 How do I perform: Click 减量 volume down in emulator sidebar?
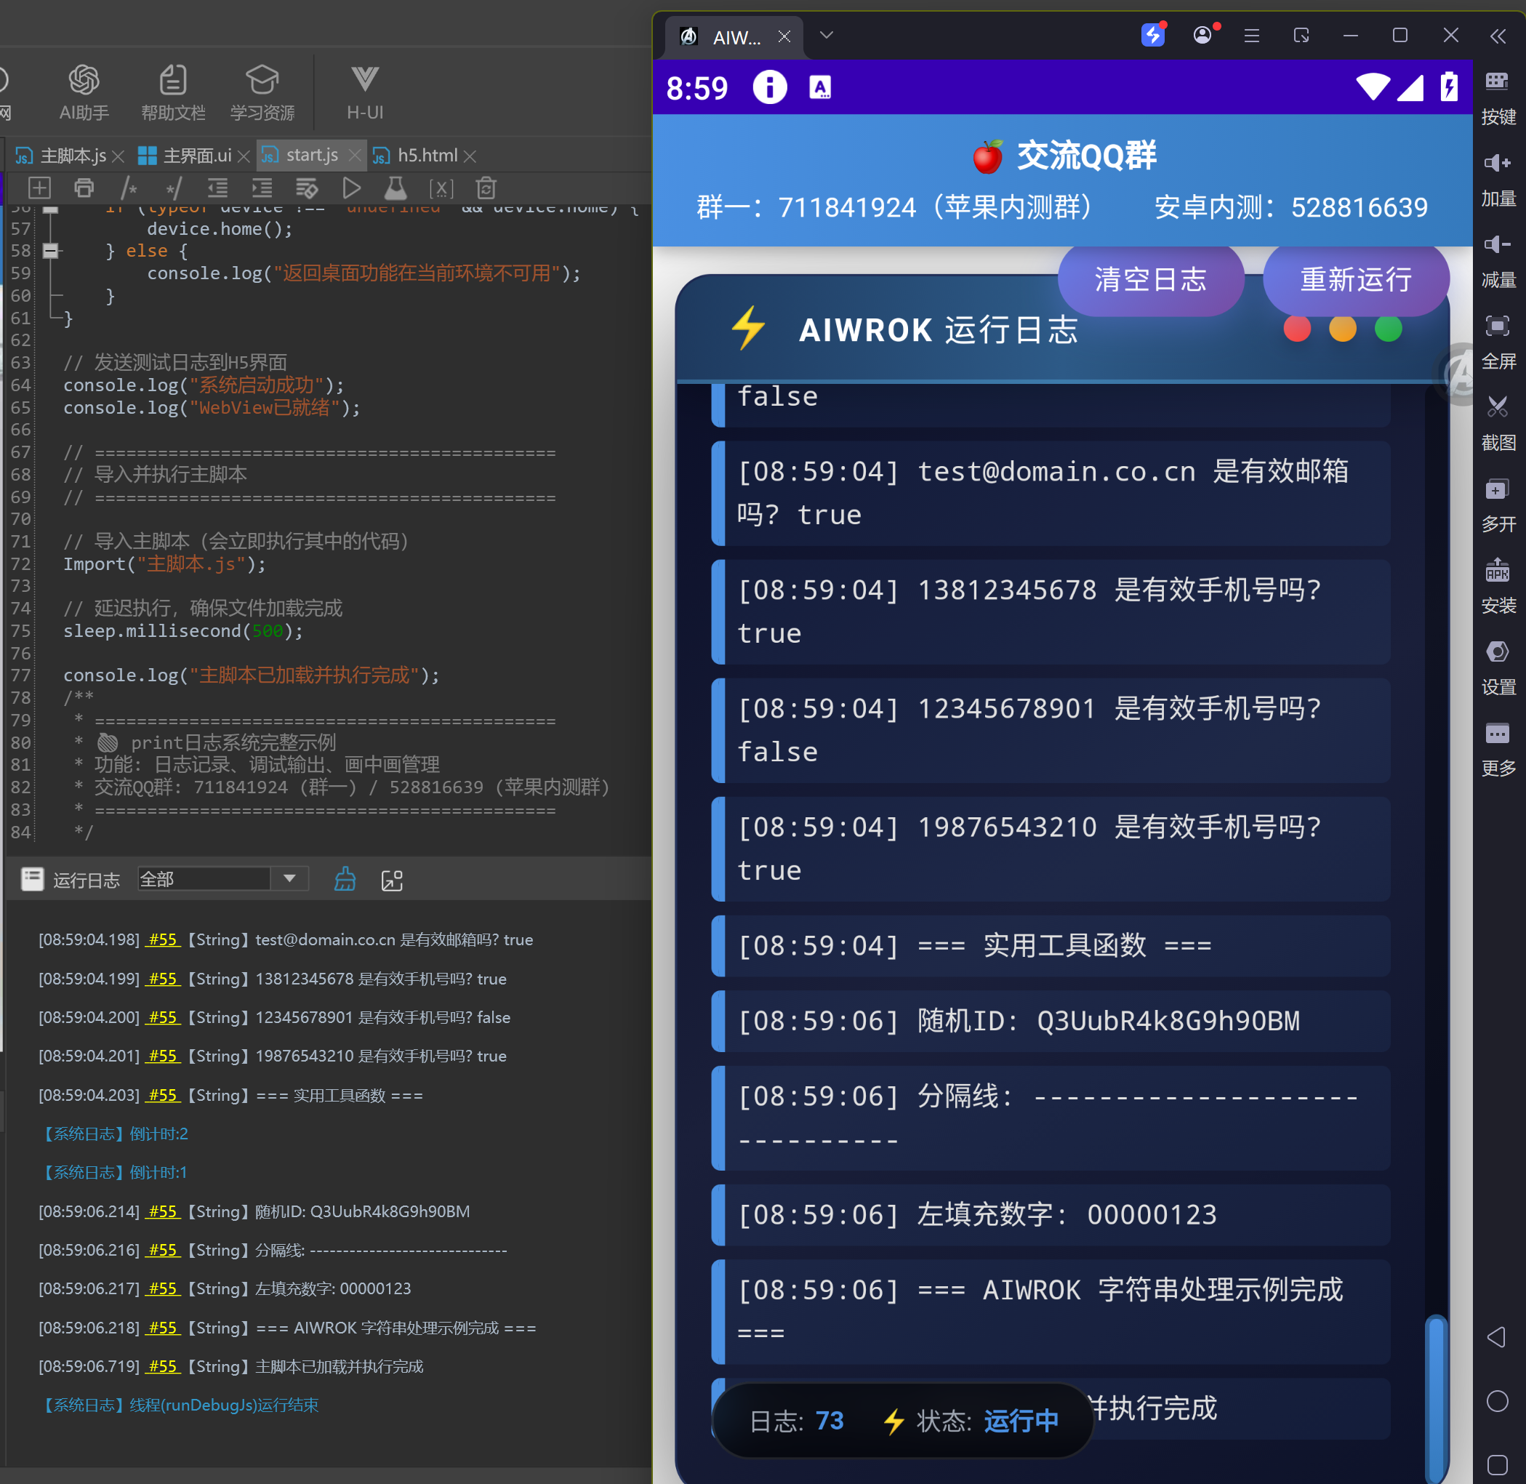[1498, 262]
